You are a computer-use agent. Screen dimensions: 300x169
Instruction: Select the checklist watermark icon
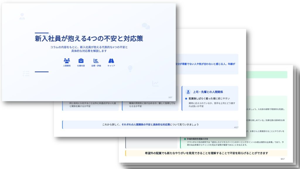(x=26, y=74)
